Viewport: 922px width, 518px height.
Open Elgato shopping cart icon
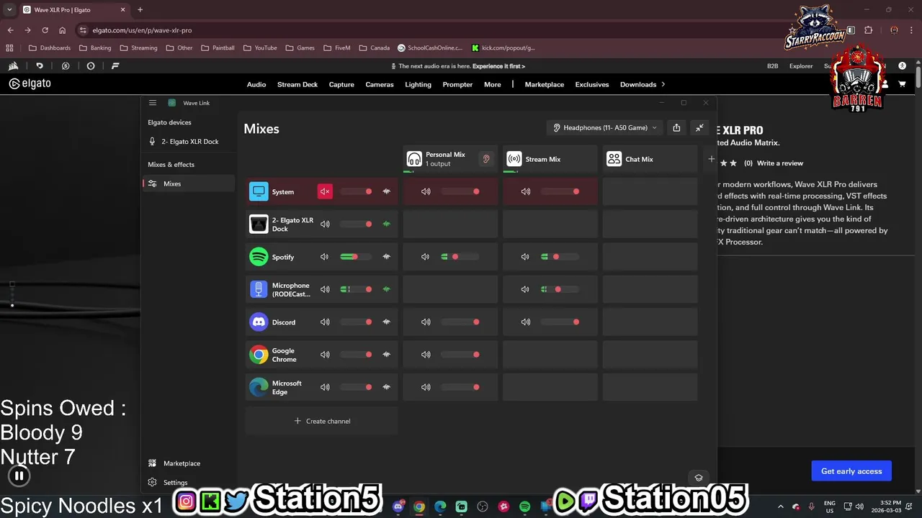[902, 84]
